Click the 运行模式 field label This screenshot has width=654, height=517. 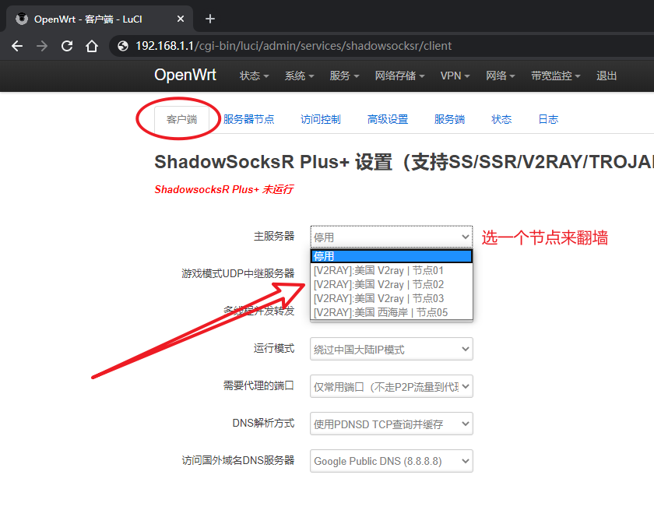coord(274,348)
